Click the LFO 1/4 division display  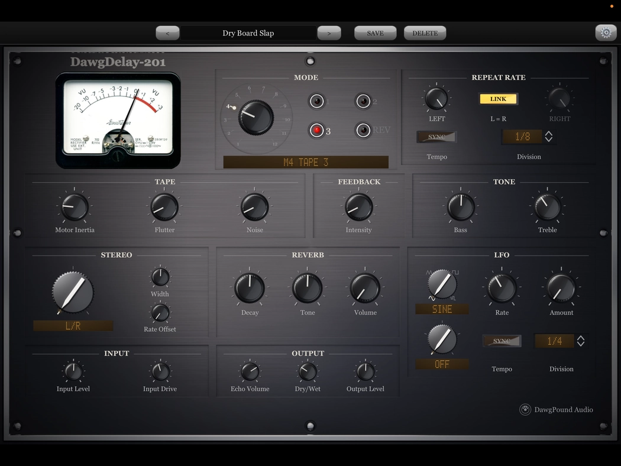click(x=555, y=341)
